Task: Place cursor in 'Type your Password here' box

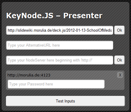Action: pyautogui.click(x=56, y=84)
